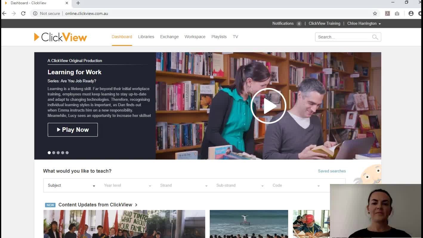
Task: Click the Learning for Work title
Action: click(75, 72)
